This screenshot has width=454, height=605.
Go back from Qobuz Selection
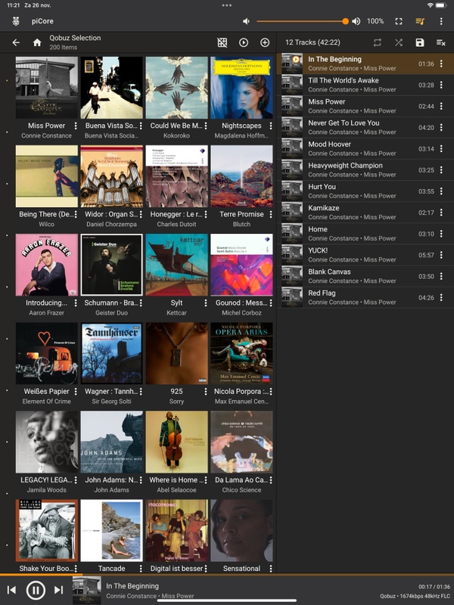tap(16, 42)
